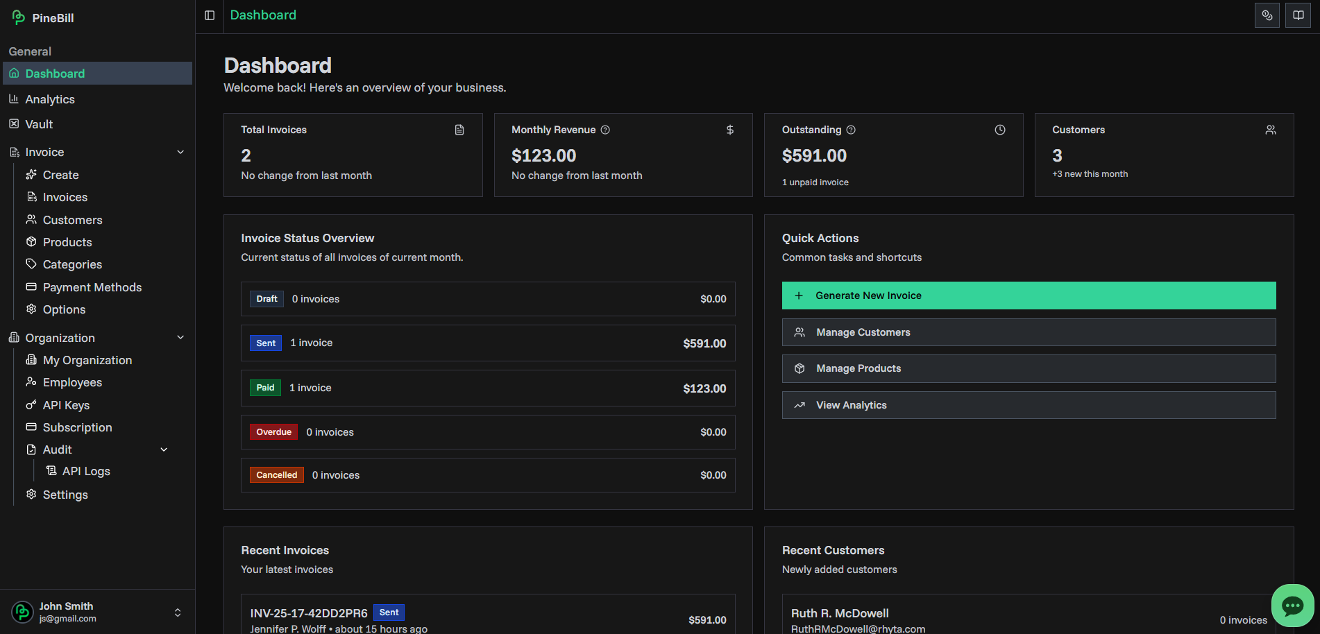Click the Manage Customers button
Image resolution: width=1320 pixels, height=634 pixels.
point(1028,332)
